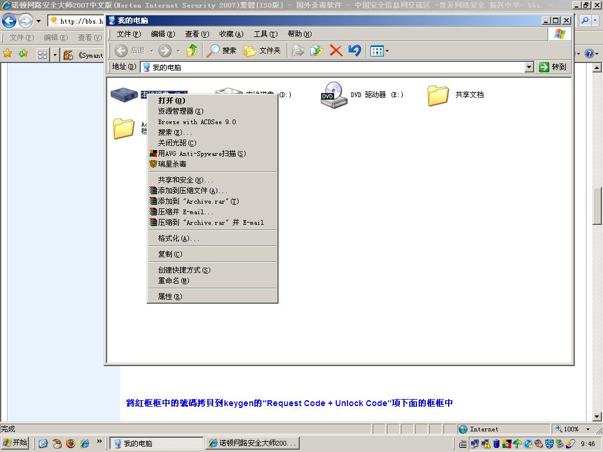The height and width of the screenshot is (452, 603).
Task: Select the folder icon below the C: drive
Action: coord(124,128)
